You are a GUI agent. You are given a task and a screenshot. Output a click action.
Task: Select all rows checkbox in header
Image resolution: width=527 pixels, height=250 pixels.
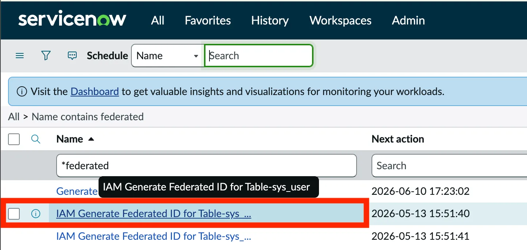click(x=14, y=139)
